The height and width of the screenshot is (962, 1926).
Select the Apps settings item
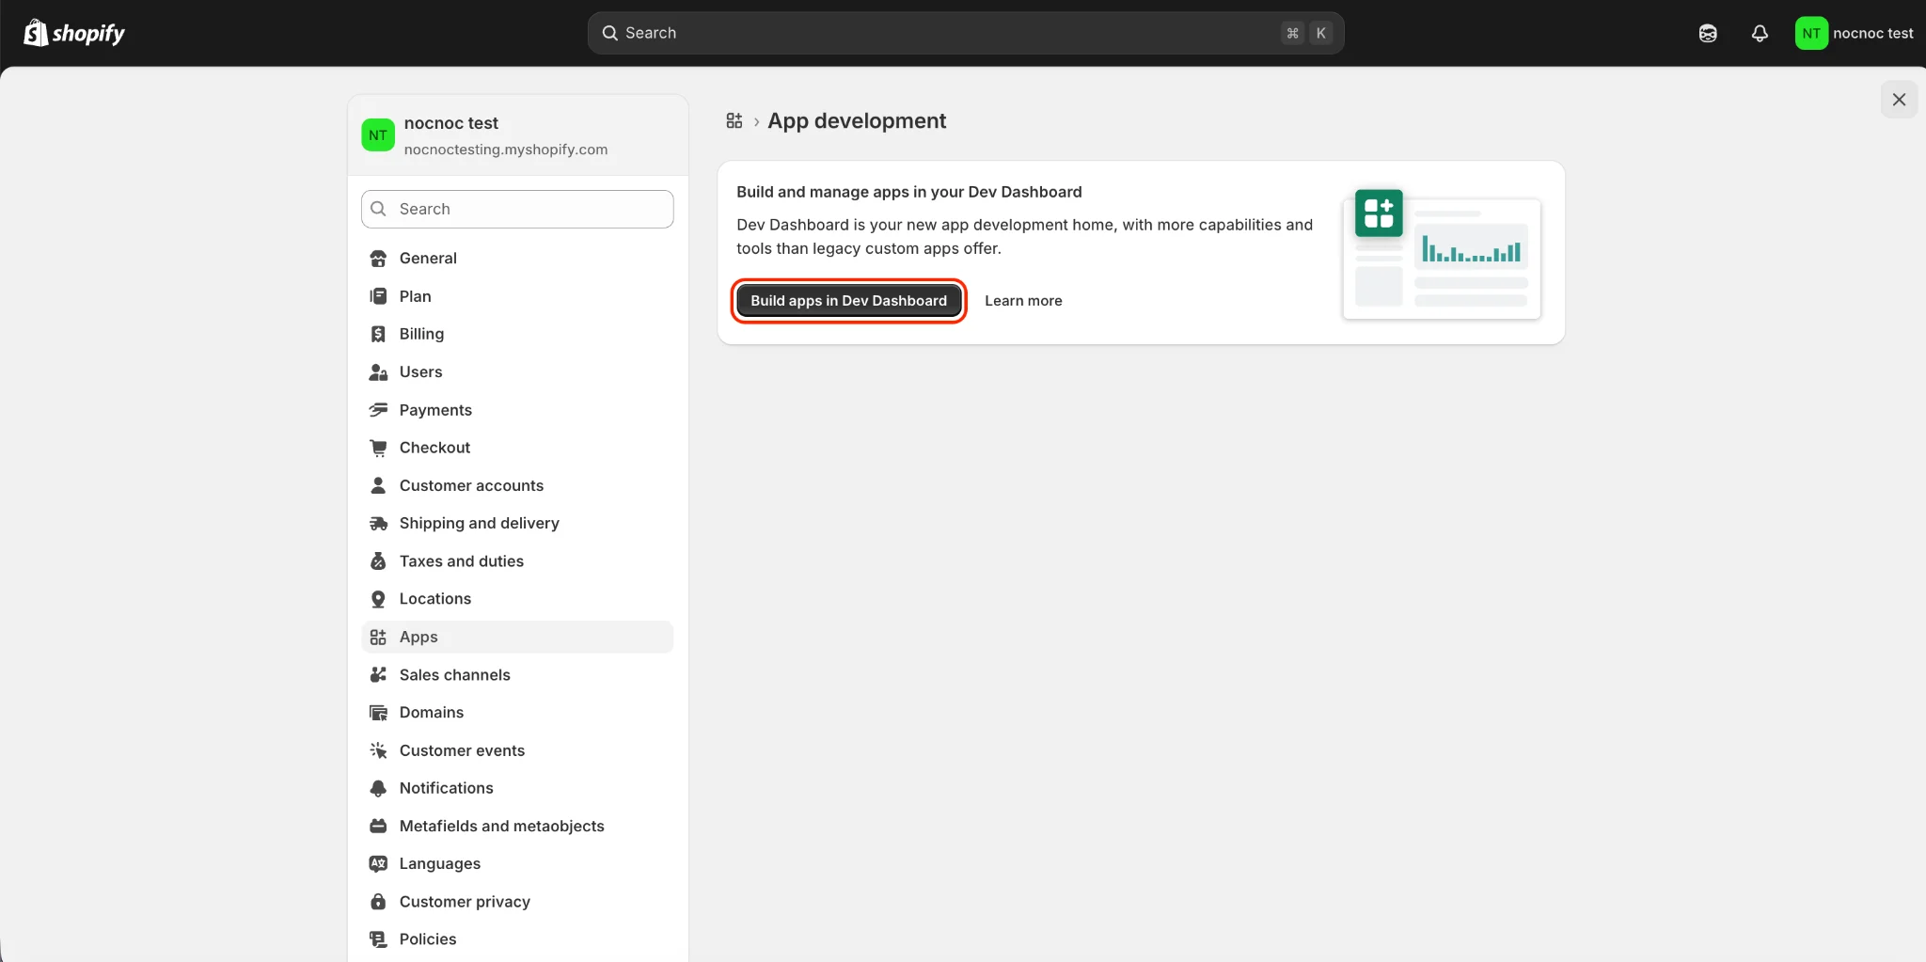tap(517, 637)
